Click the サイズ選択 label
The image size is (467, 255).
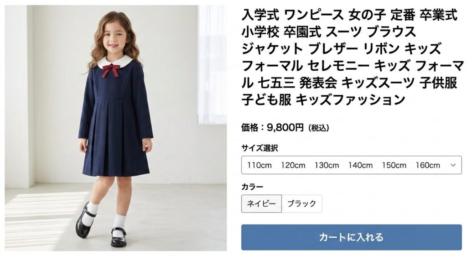259,148
